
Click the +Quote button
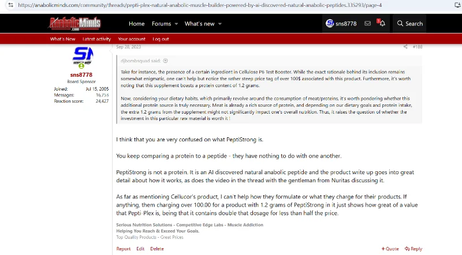coord(390,249)
